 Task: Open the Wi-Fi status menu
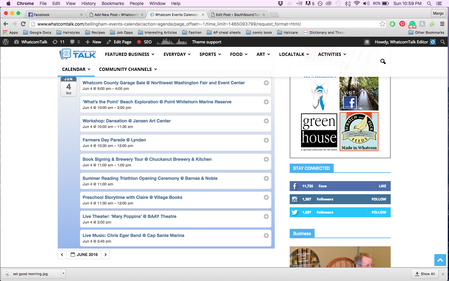pos(357,3)
